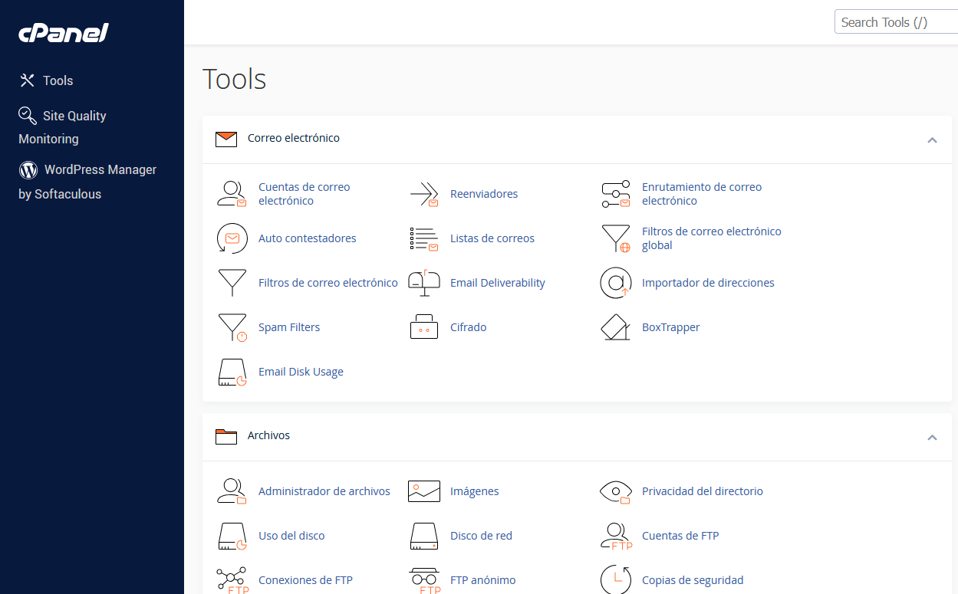The image size is (958, 594).
Task: Click the cPanel logo
Action: (x=64, y=33)
